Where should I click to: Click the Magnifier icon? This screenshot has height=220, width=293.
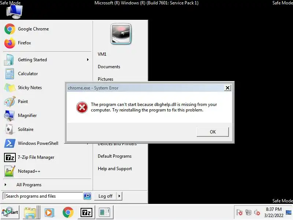point(10,115)
